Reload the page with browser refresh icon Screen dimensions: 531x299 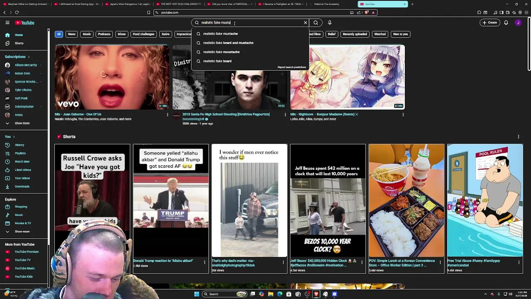pyautogui.click(x=17, y=12)
